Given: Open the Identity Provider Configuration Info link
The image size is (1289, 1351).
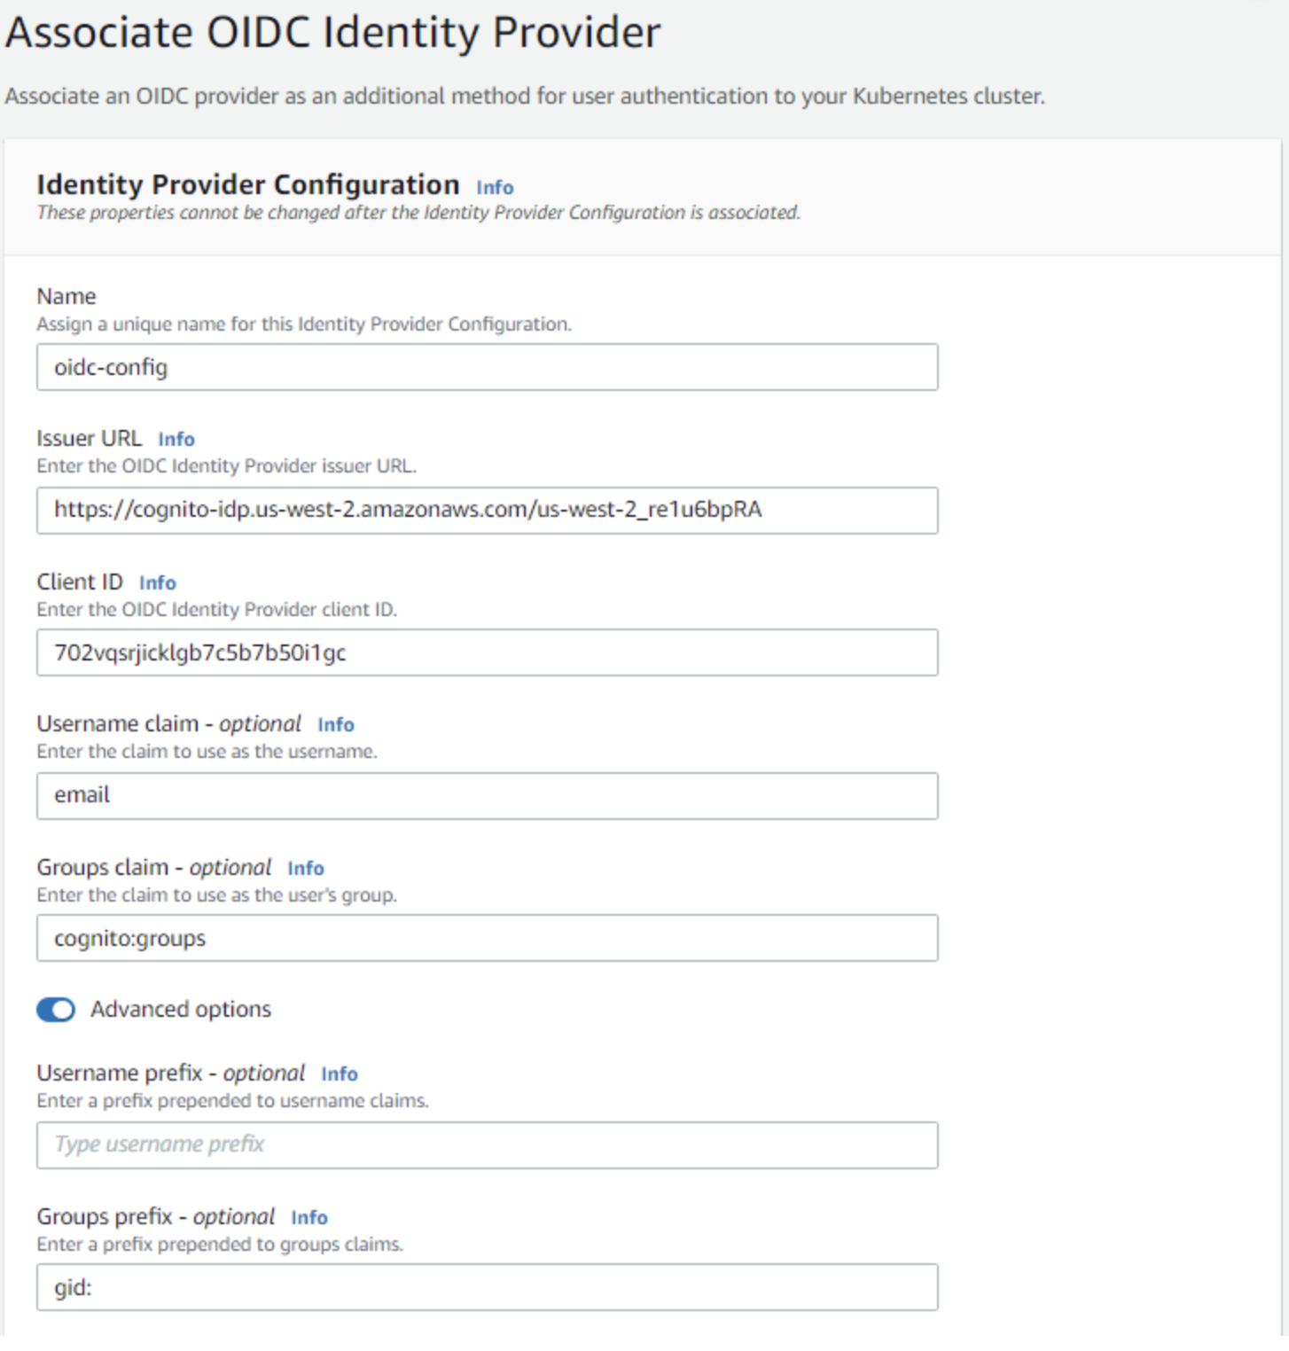Looking at the screenshot, I should coord(496,187).
